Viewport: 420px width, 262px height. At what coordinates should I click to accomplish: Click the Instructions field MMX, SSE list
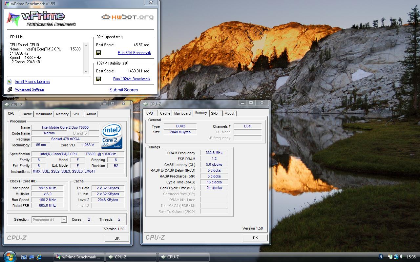tap(78, 172)
